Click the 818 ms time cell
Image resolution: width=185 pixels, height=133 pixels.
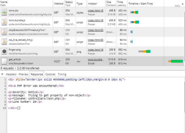pyautogui.click(x=122, y=60)
